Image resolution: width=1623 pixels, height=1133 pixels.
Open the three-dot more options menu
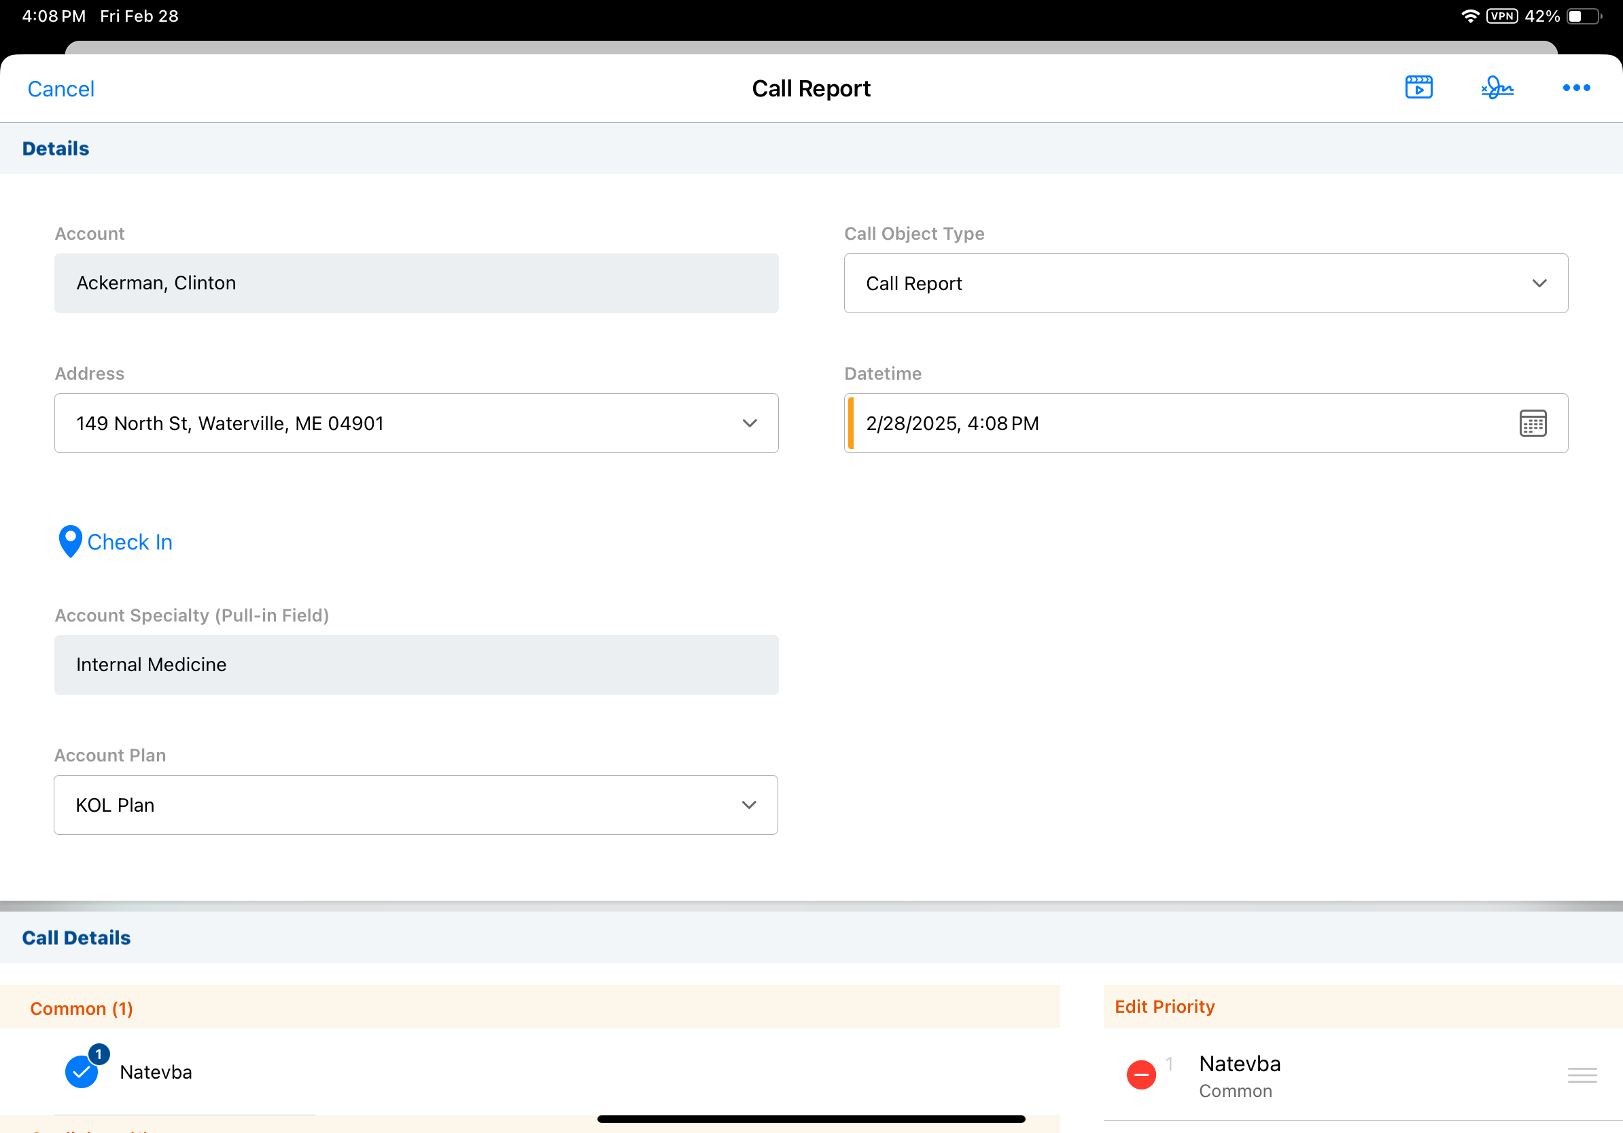click(1575, 88)
